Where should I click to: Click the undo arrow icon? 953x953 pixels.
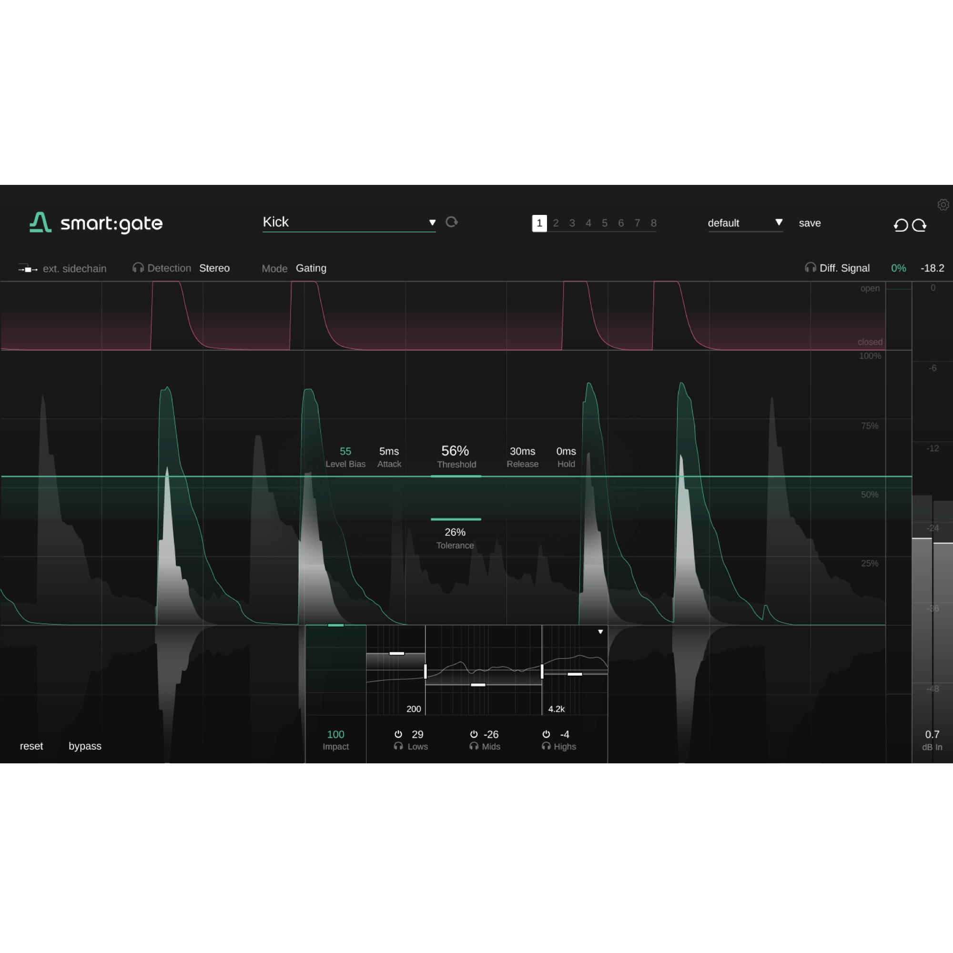pos(901,225)
